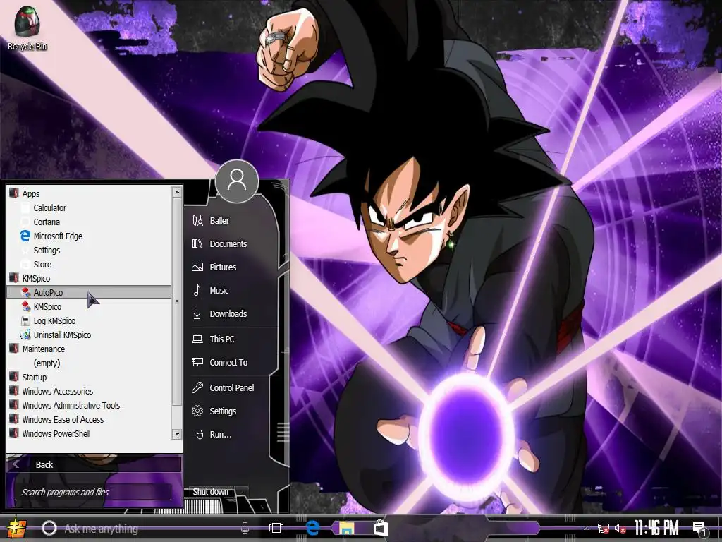Click the muted volume tray icon

tap(620, 528)
